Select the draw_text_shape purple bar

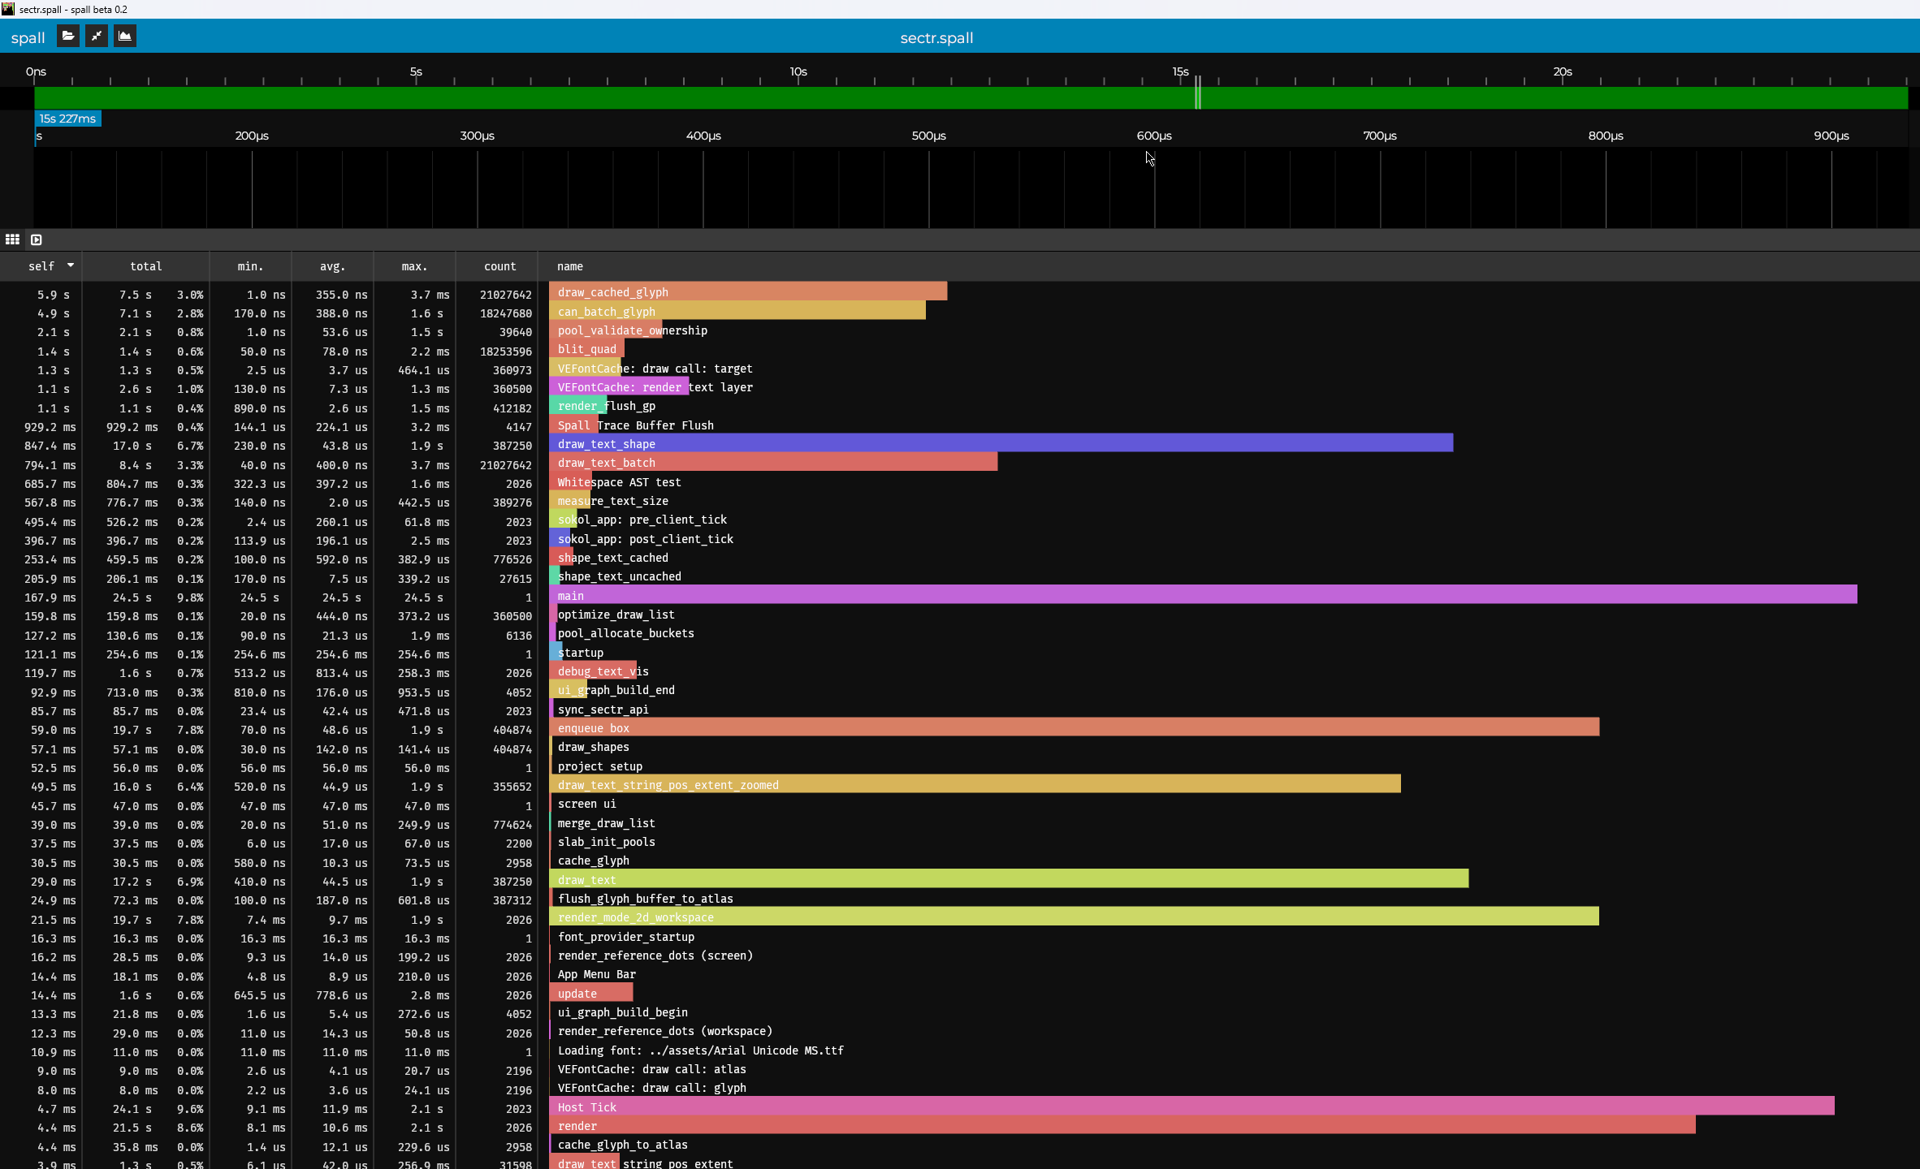(1001, 444)
